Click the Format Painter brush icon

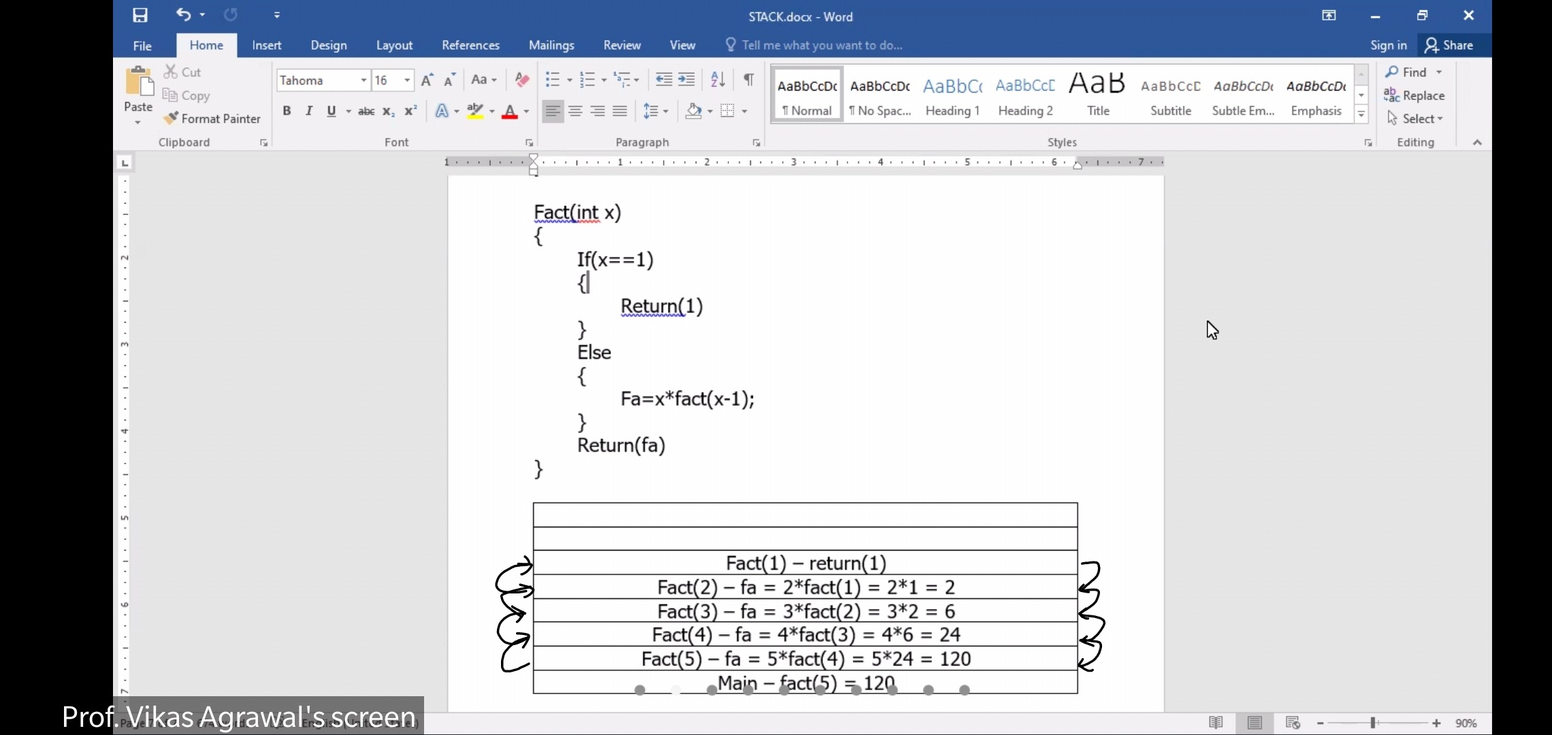171,118
